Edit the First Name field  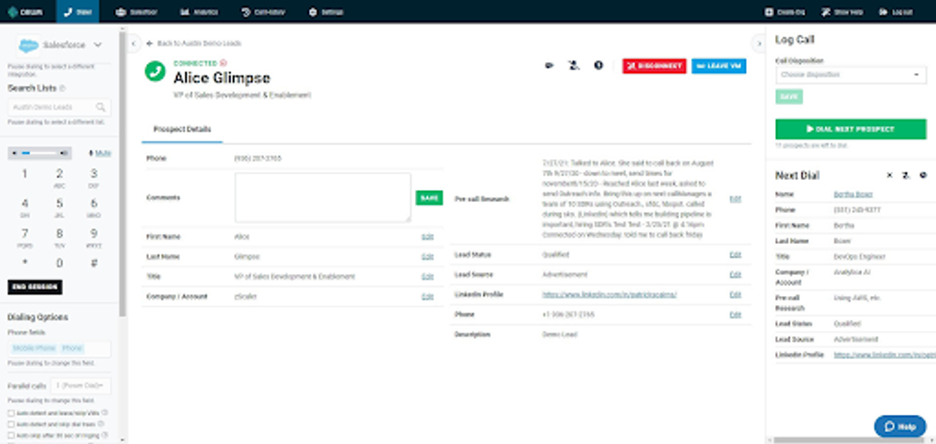(x=428, y=237)
